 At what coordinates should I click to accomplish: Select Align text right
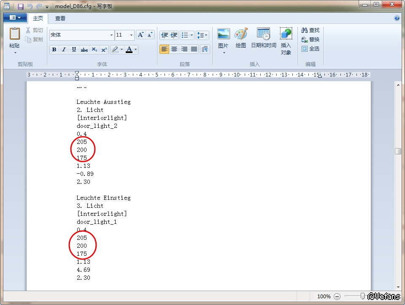pyautogui.click(x=184, y=49)
